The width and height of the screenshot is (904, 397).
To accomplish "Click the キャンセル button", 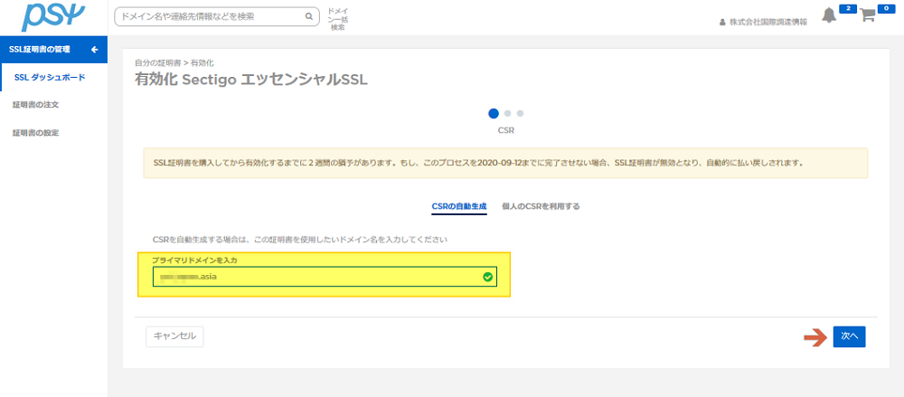I will pyautogui.click(x=174, y=336).
